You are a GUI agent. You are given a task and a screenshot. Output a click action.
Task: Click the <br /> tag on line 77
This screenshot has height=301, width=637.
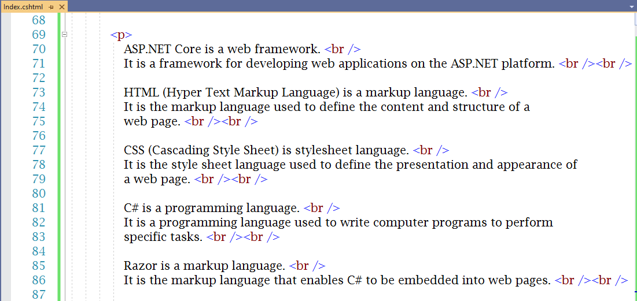(430, 150)
